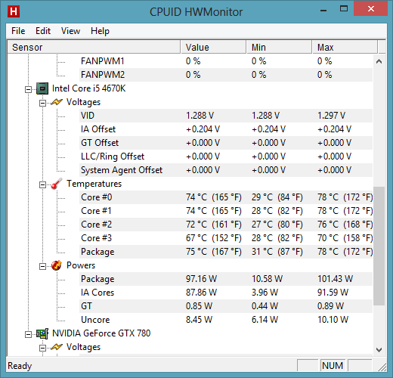Click the Max column header
Viewport: 393px width, 378px height.
pos(345,47)
